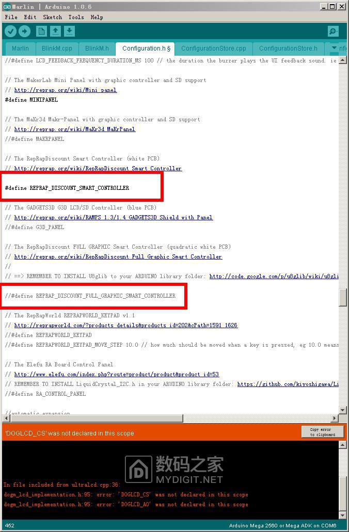The image size is (349, 532).
Task: Switch to the BlinkM.h tab
Action: click(x=97, y=49)
